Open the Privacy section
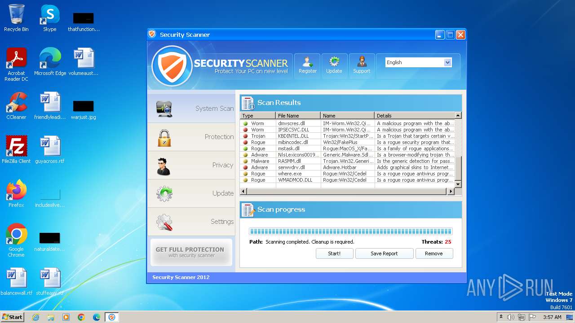This screenshot has height=323, width=575. point(191,165)
